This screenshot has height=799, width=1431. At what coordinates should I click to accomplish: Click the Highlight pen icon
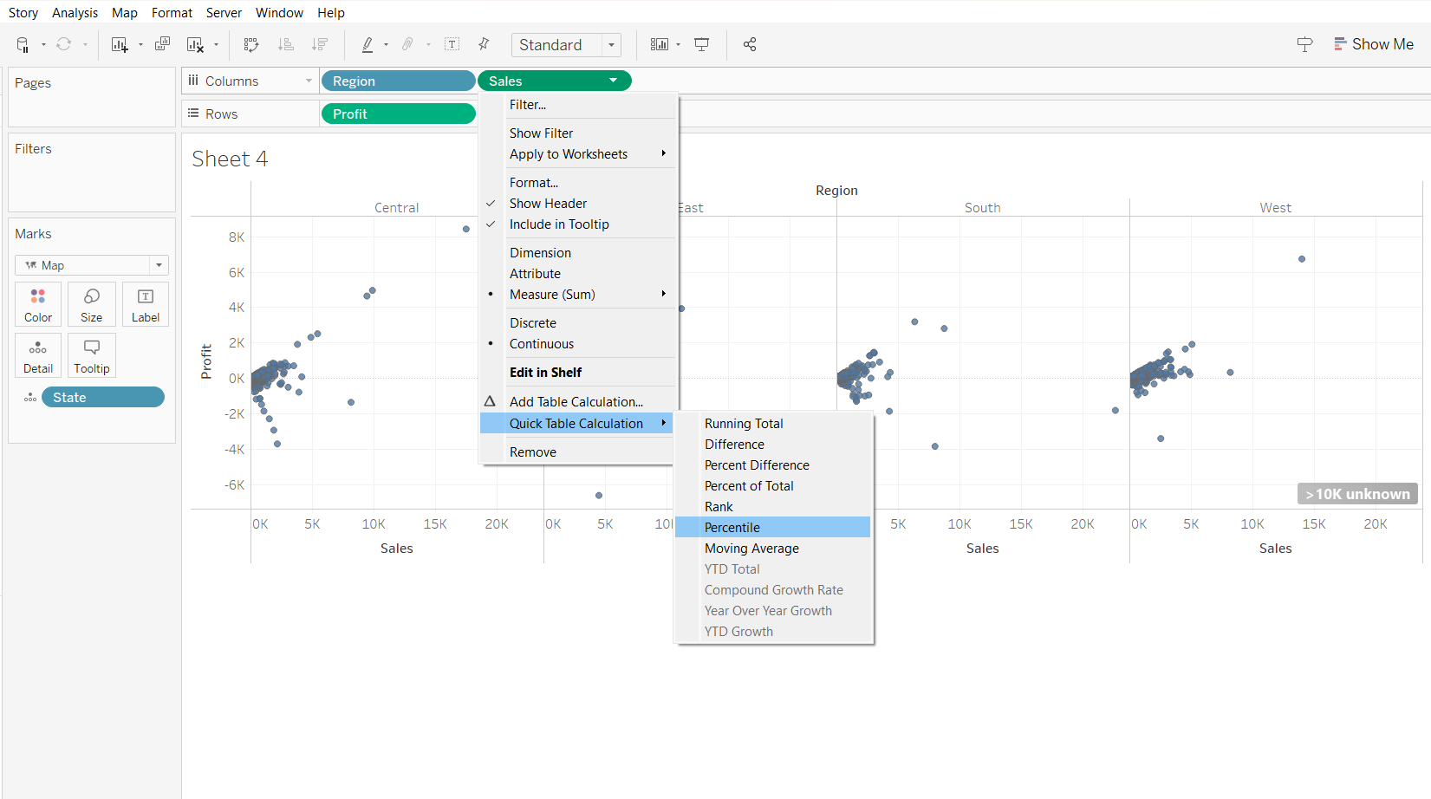368,44
